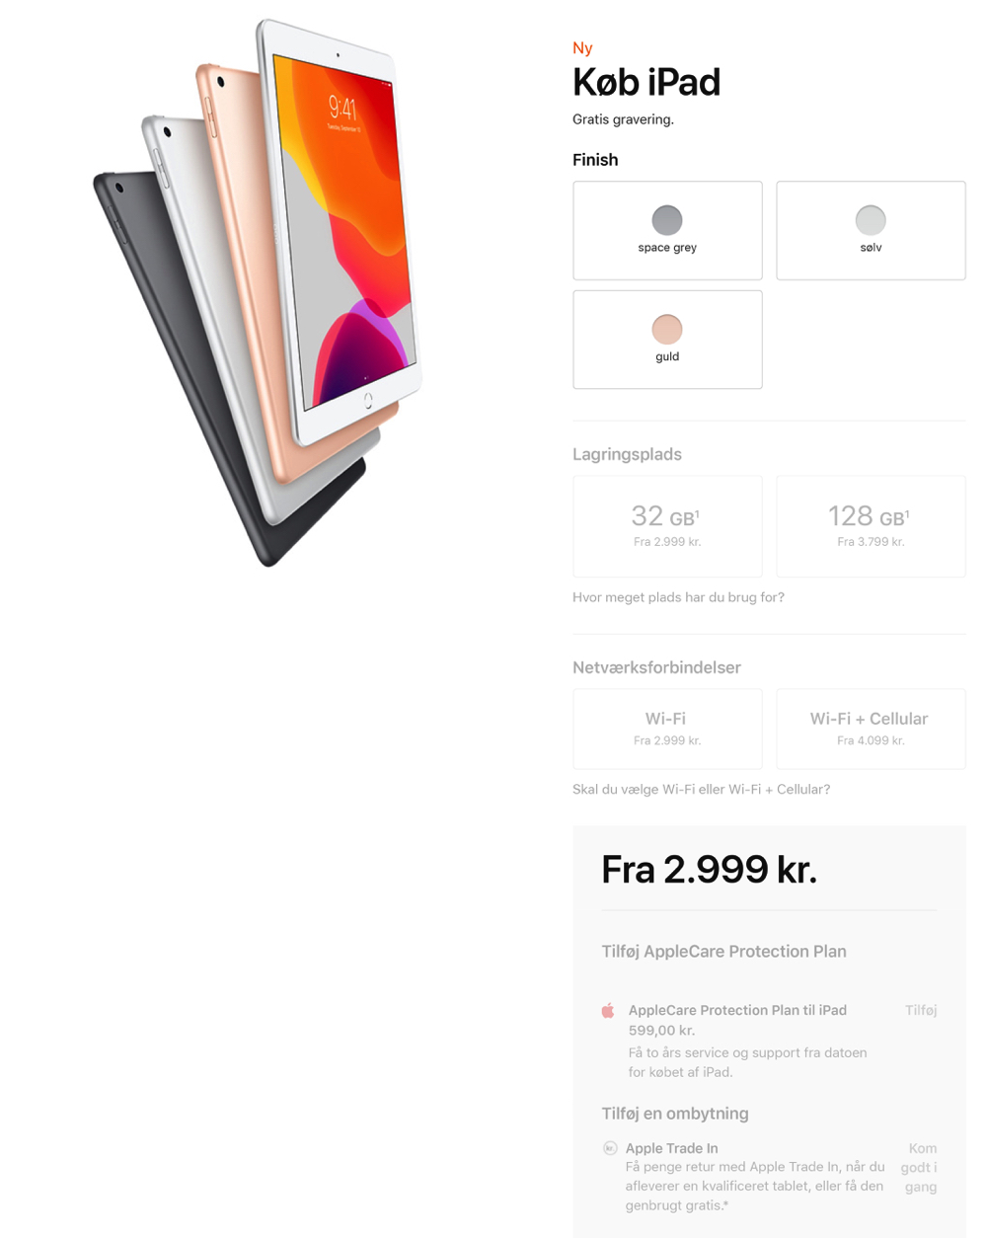Screen dimensions: 987x1238
Task: Choose the sølv silver color circle
Action: [871, 220]
